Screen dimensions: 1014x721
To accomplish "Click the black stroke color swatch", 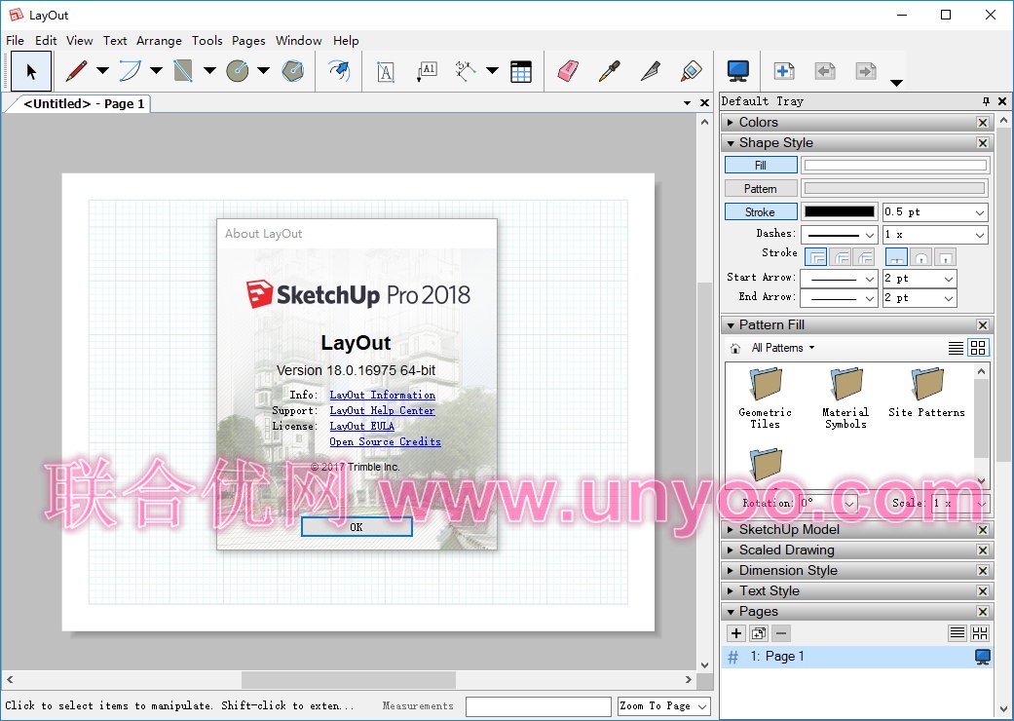I will (x=839, y=211).
